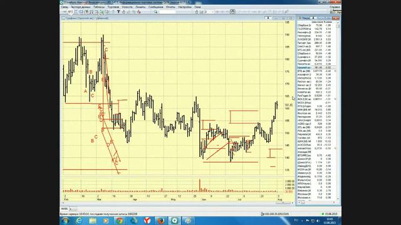Click the chart horizontal scrollbar right arrow

point(293,203)
